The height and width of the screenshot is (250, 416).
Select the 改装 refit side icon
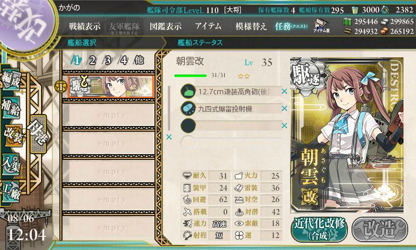pos(12,135)
